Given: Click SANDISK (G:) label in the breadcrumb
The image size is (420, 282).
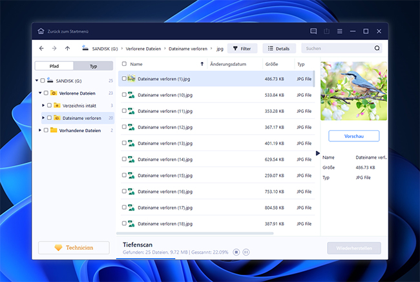Looking at the screenshot, I should [105, 48].
